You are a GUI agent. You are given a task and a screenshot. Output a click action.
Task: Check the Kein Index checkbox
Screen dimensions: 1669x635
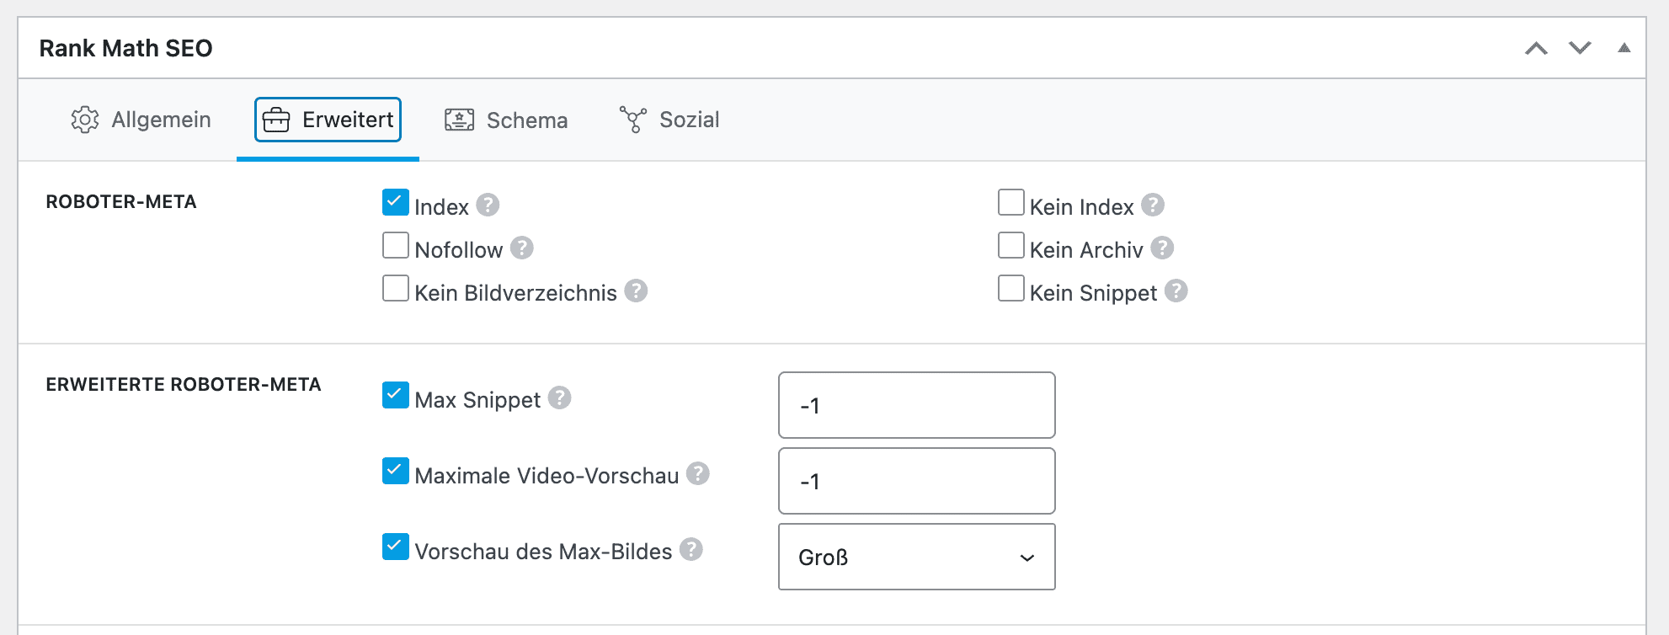pos(1011,202)
